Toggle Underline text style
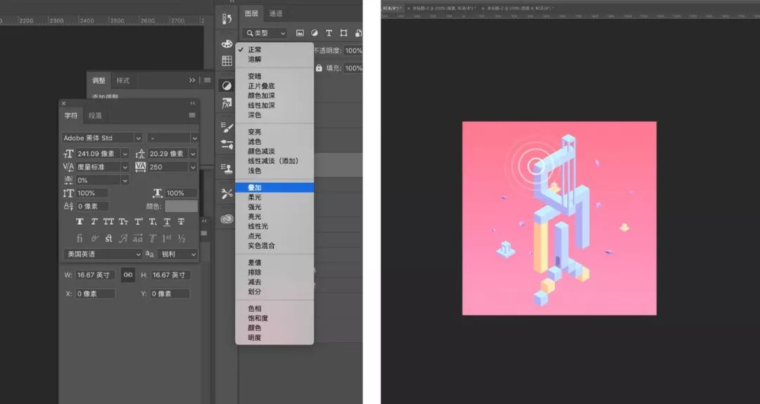 (x=167, y=221)
